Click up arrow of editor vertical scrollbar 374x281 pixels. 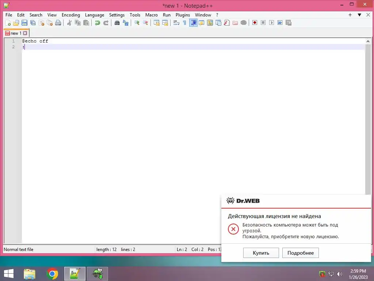[368, 41]
